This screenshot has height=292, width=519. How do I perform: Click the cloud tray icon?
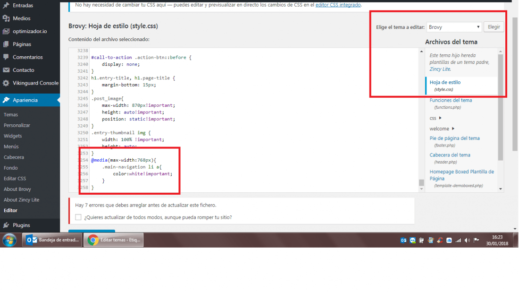pyautogui.click(x=449, y=240)
